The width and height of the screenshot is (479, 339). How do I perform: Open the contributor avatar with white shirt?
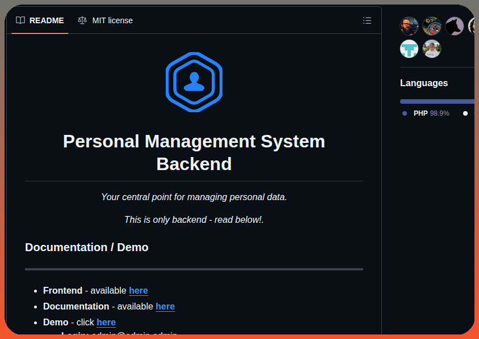[432, 49]
